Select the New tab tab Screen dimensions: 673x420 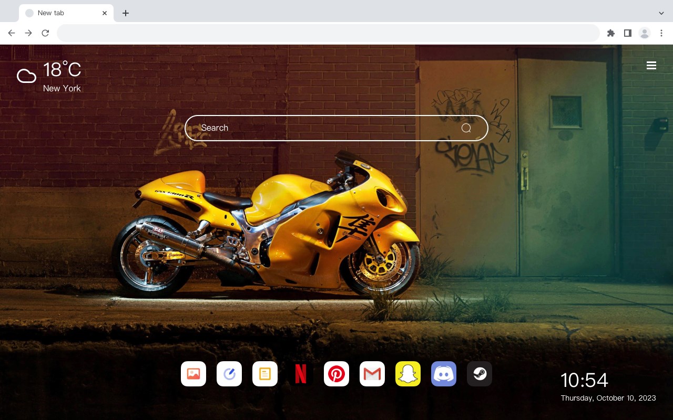[x=66, y=13]
